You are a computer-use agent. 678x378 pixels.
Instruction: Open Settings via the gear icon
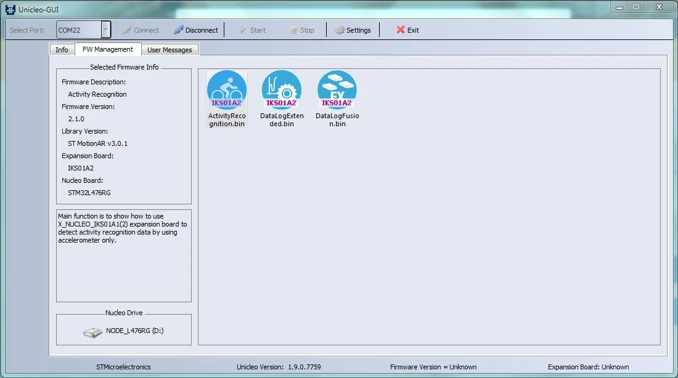click(340, 30)
